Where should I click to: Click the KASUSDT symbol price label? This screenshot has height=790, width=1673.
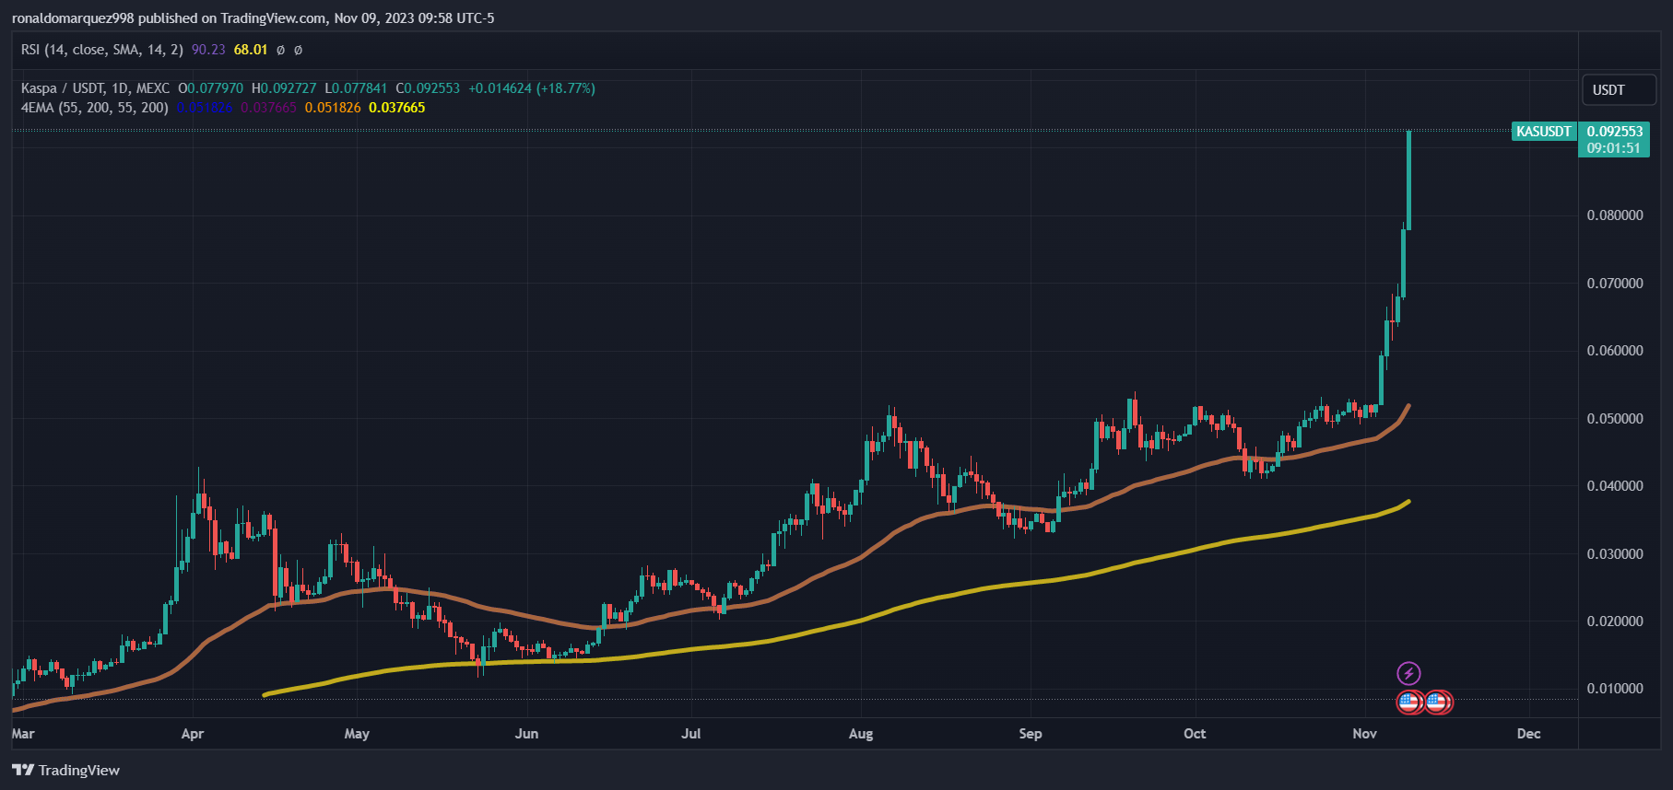click(1544, 132)
